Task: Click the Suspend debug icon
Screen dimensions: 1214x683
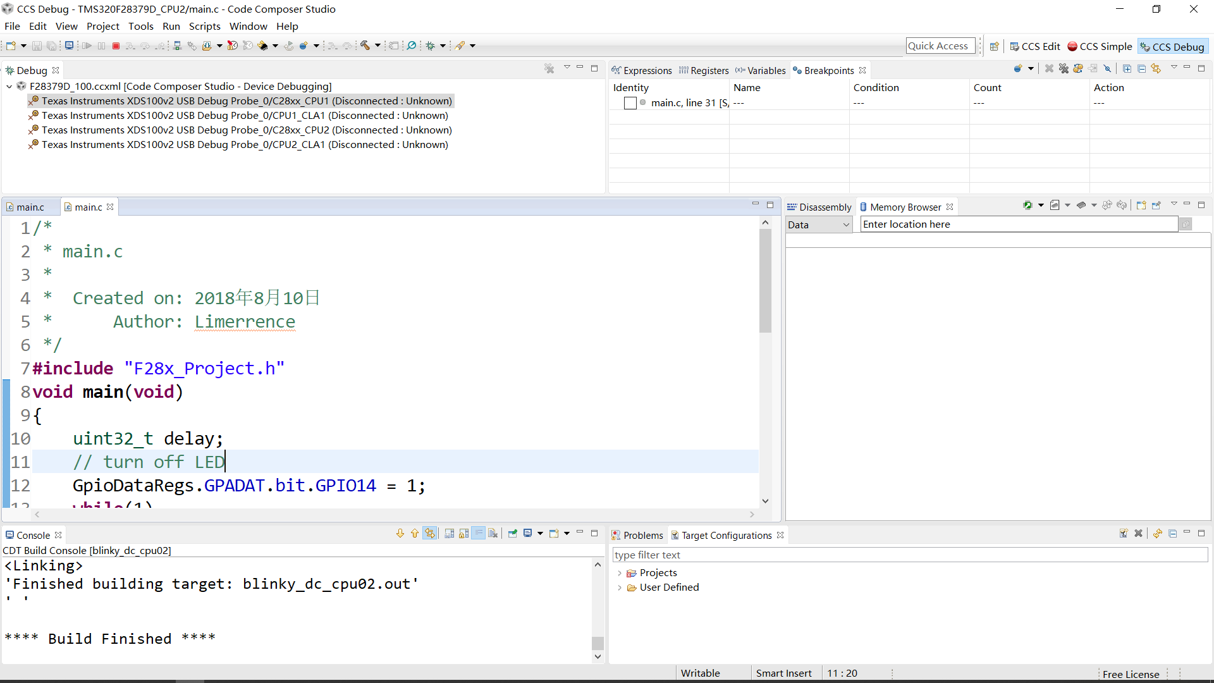Action: point(101,46)
